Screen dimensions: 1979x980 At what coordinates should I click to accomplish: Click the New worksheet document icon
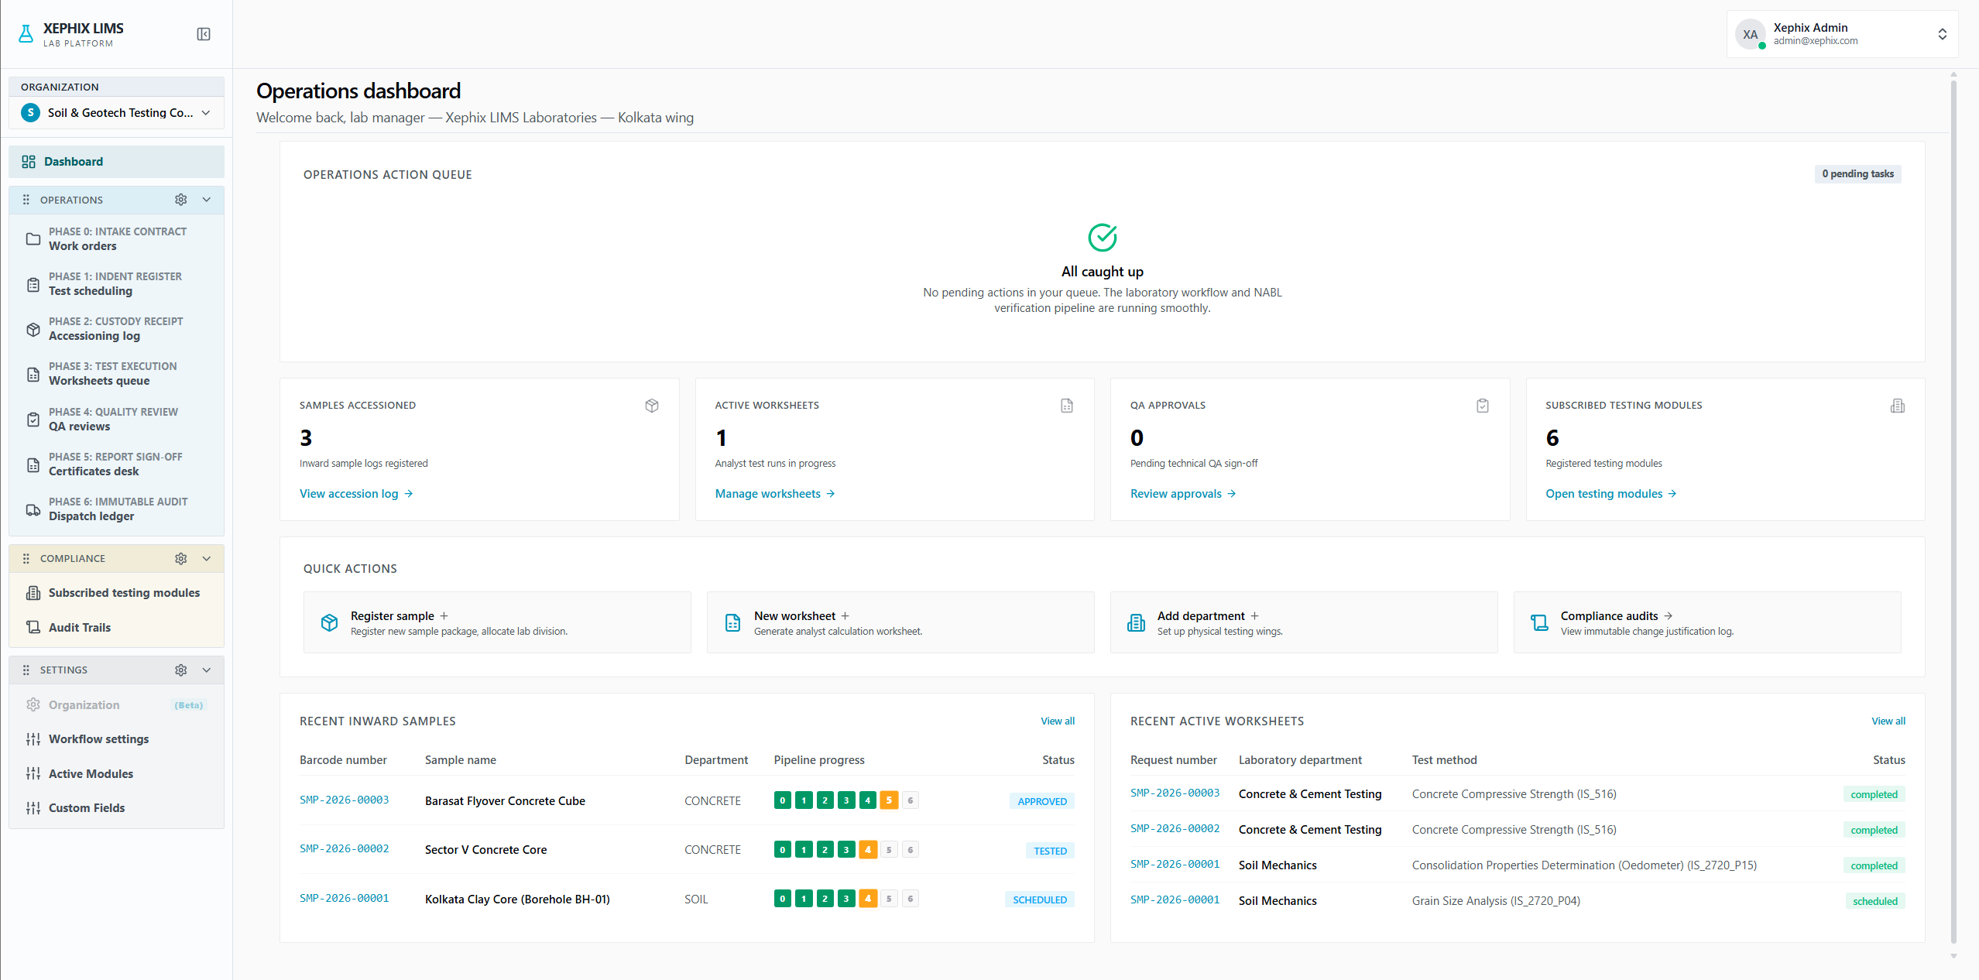(732, 622)
